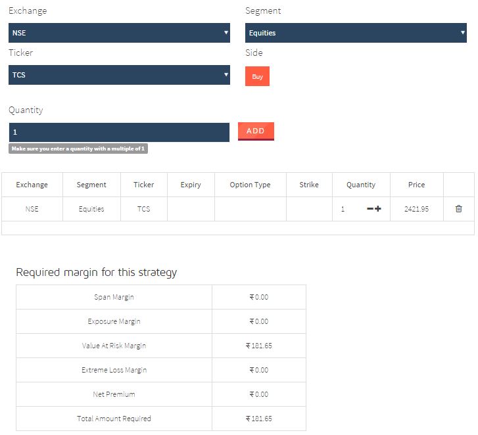Click the Expiry column header
478x435 pixels.
tap(191, 185)
